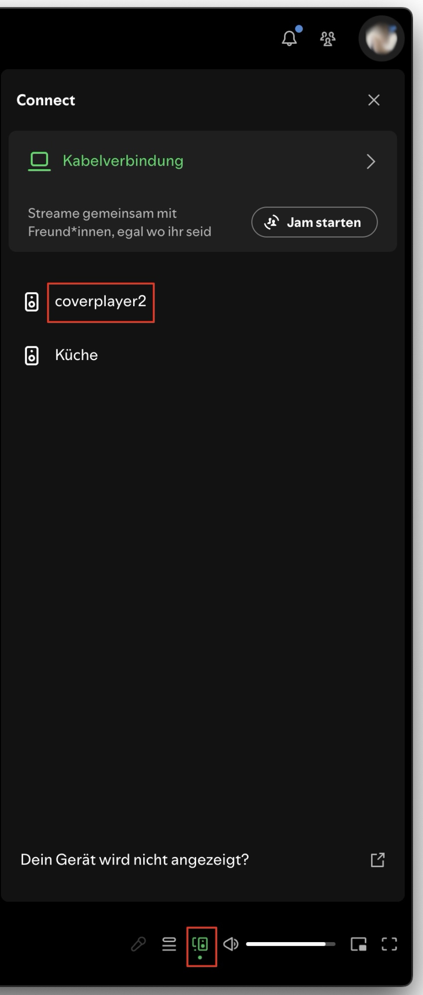Image resolution: width=423 pixels, height=995 pixels.
Task: Switch playback to Küche
Action: coord(76,355)
